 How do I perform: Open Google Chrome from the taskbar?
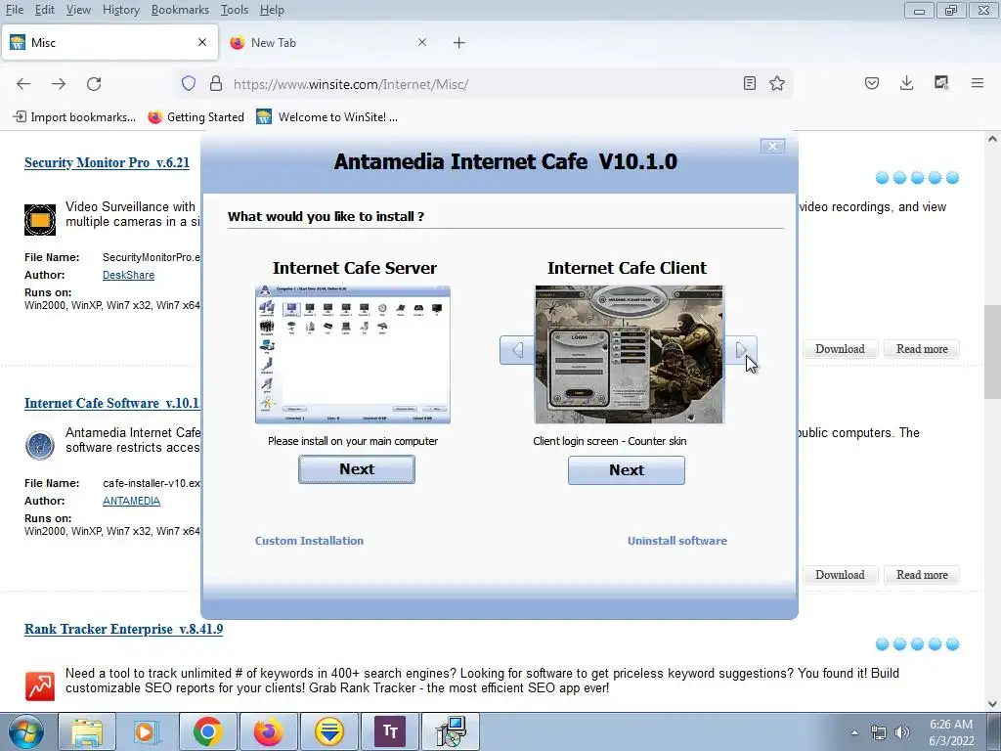click(x=207, y=731)
